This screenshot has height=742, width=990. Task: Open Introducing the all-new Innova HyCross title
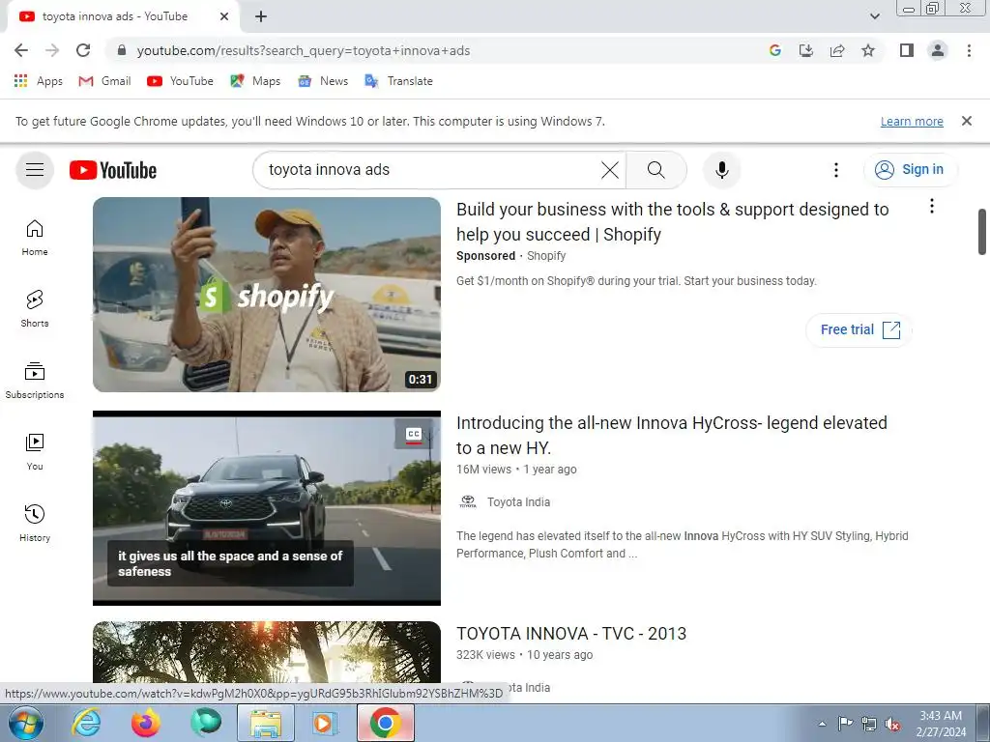click(x=672, y=435)
